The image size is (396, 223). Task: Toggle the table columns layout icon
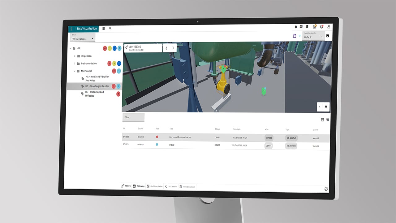(x=322, y=120)
